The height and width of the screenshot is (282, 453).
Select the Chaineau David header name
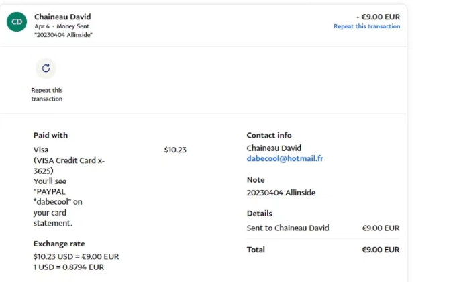pos(62,17)
